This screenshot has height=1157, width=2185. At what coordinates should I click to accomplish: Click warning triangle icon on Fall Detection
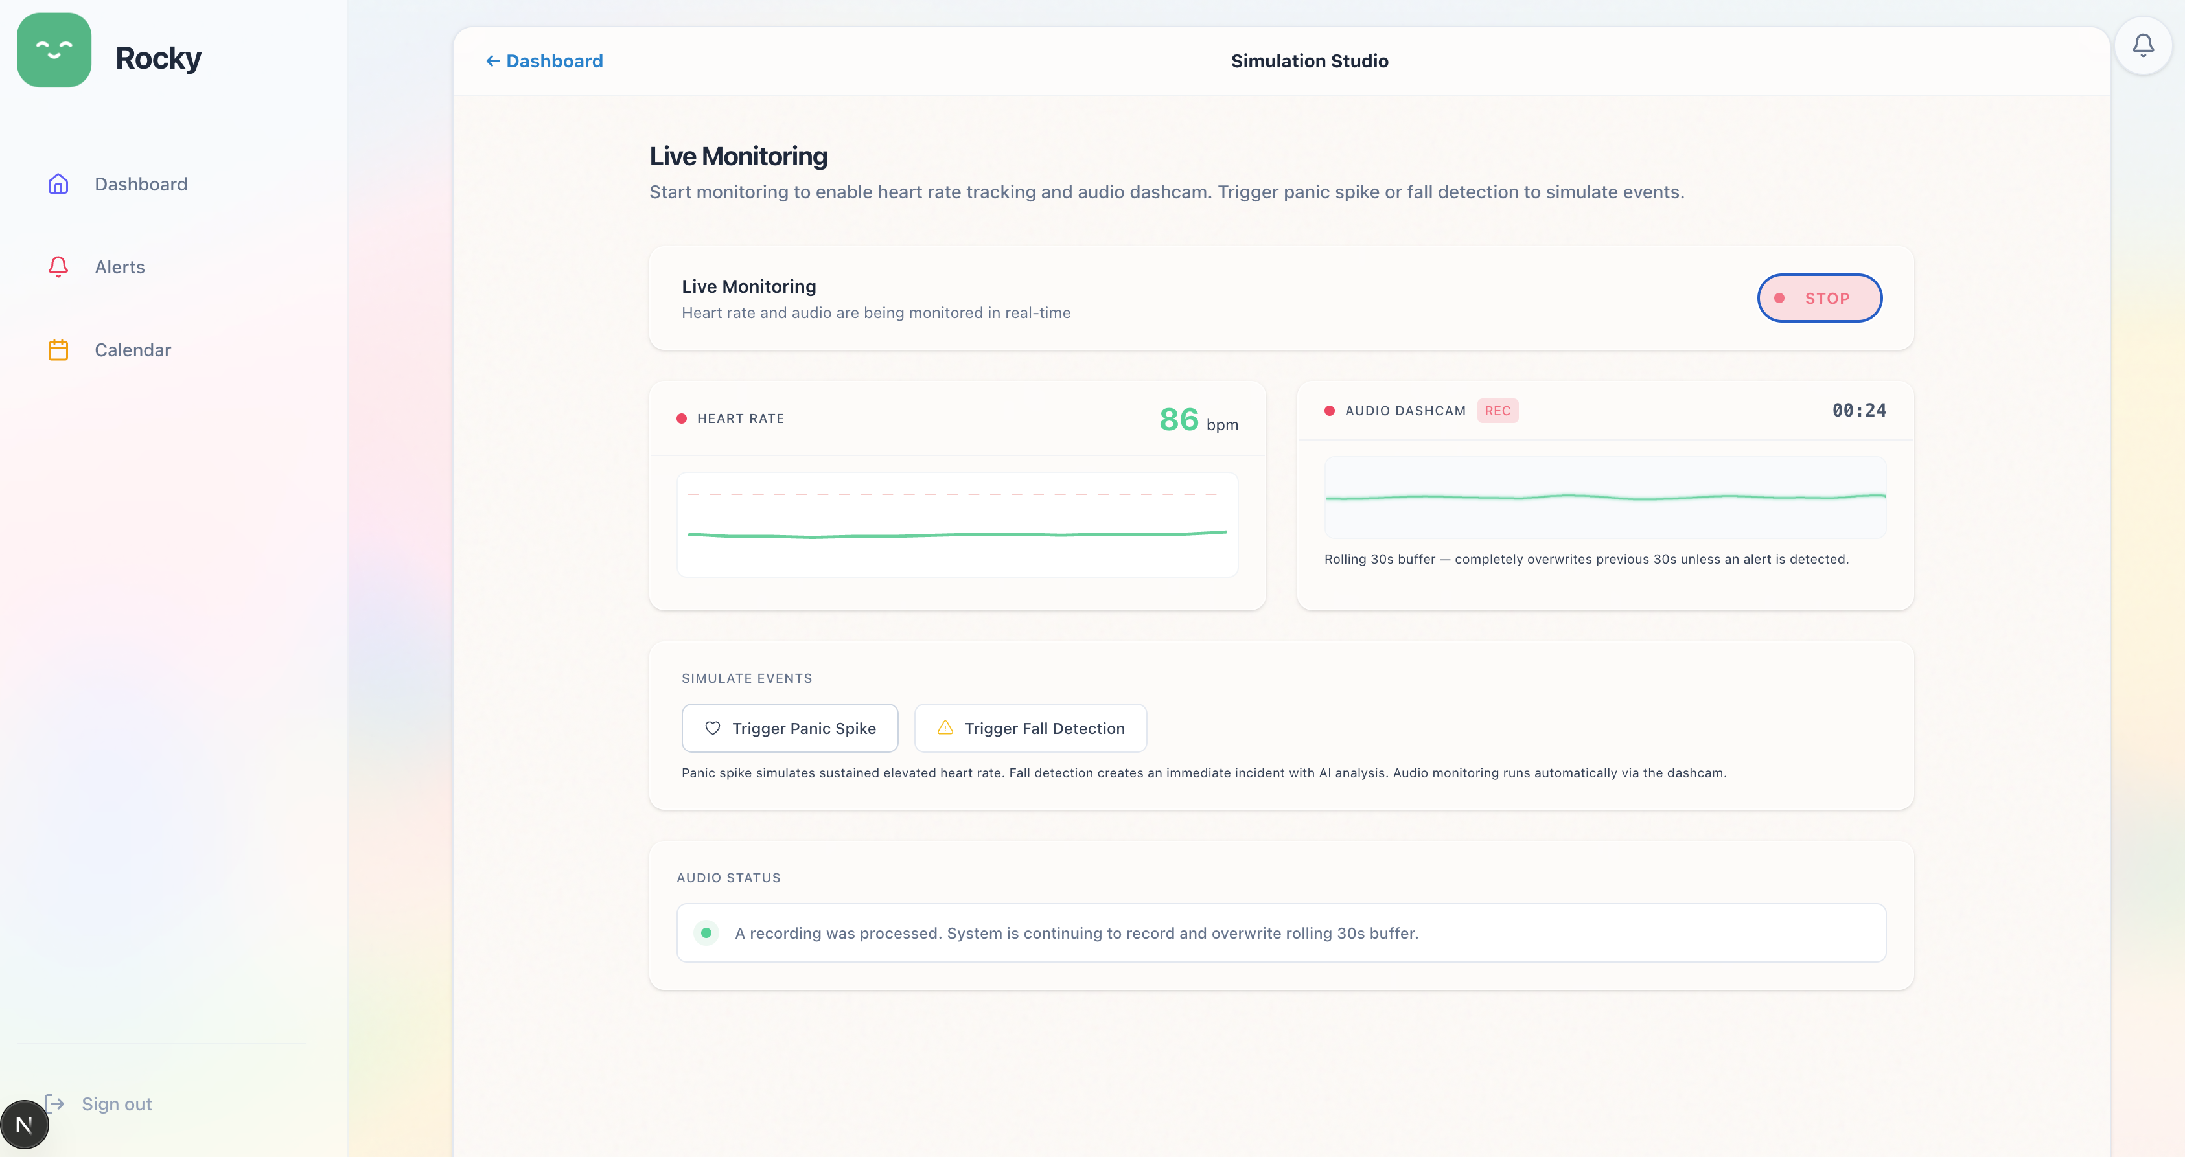click(x=945, y=729)
